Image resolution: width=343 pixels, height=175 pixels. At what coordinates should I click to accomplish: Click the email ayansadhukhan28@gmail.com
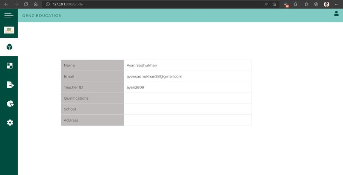click(x=154, y=76)
